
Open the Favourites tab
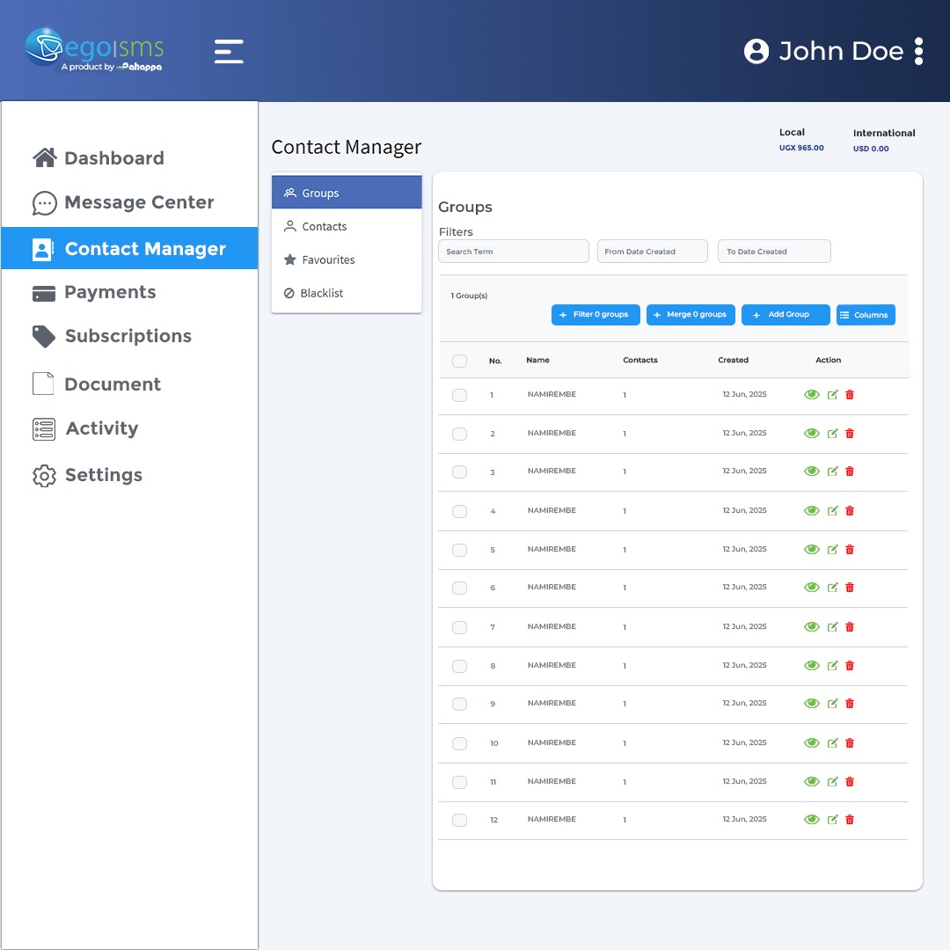click(347, 259)
